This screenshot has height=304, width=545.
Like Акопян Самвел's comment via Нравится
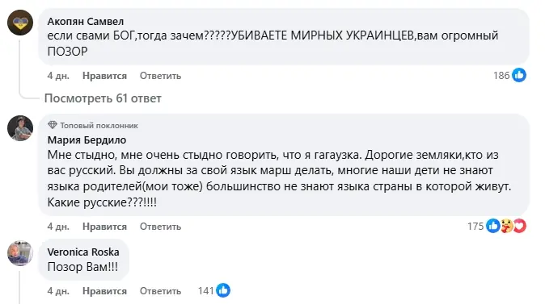tap(104, 76)
